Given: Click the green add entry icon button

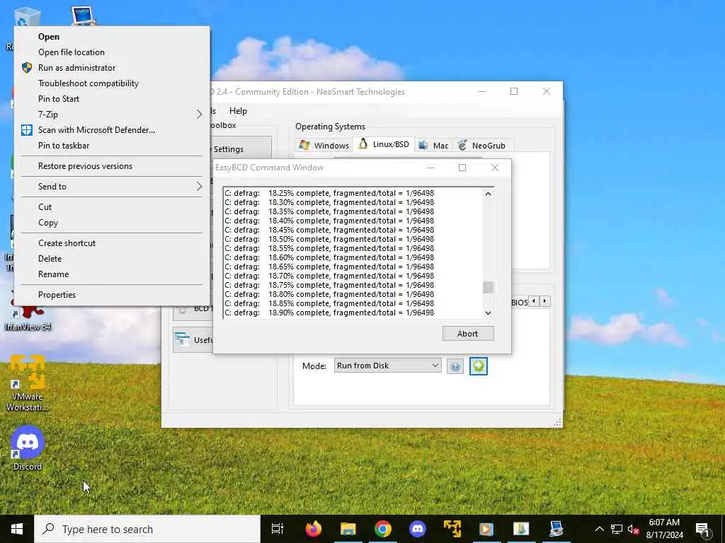Looking at the screenshot, I should 478,366.
